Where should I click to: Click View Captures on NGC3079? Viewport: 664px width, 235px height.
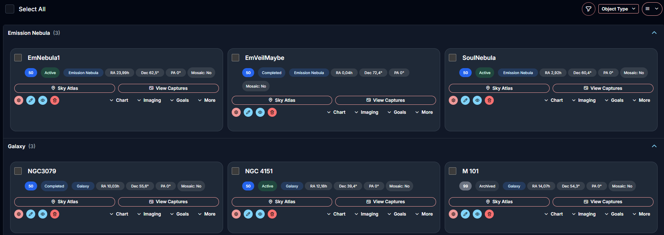(x=168, y=202)
